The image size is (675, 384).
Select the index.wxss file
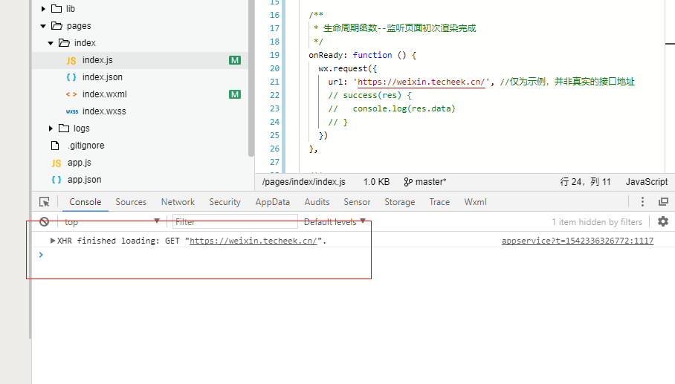104,111
